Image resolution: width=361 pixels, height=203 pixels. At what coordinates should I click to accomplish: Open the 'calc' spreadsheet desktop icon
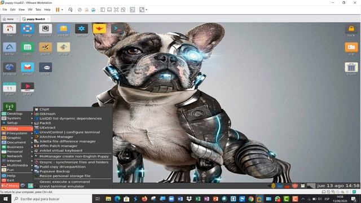(28, 47)
